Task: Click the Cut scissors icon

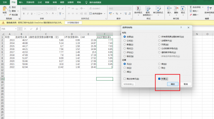Action: click(10, 7)
